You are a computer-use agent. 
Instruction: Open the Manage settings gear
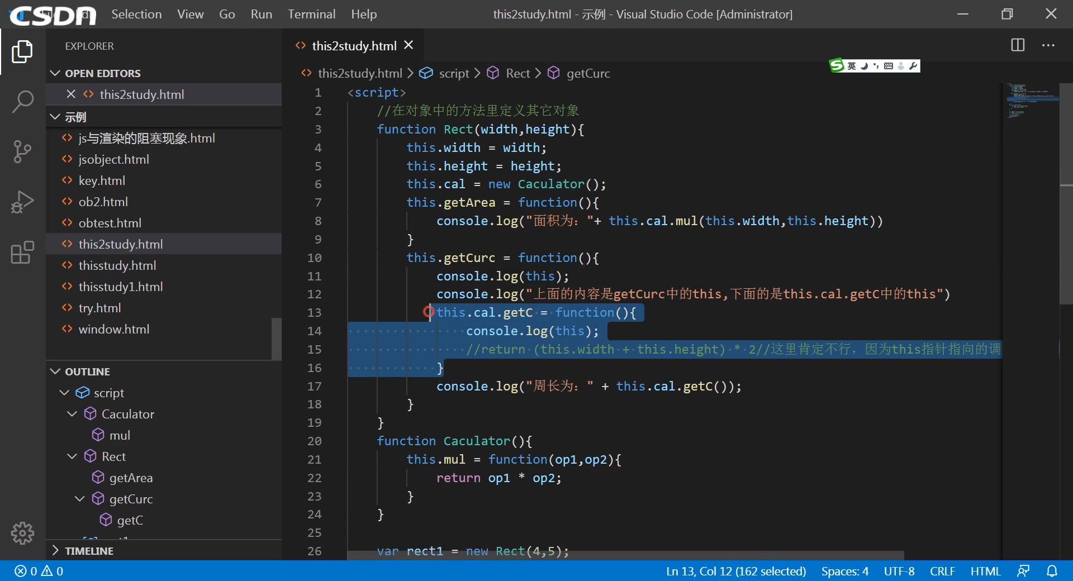(x=22, y=534)
